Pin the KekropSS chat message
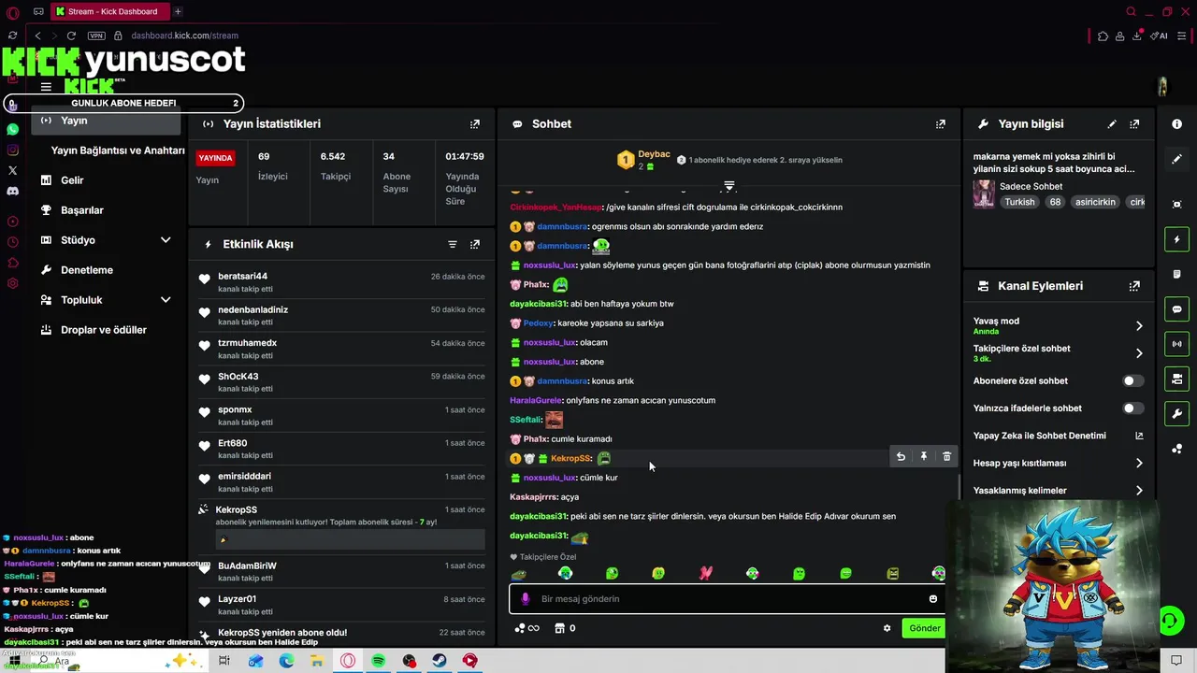Screen dimensions: 1197x673 point(923,457)
